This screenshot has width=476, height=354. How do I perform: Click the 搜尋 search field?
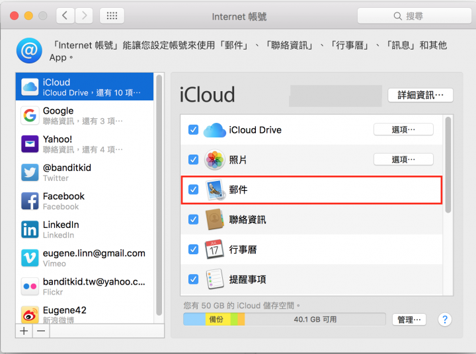point(415,16)
